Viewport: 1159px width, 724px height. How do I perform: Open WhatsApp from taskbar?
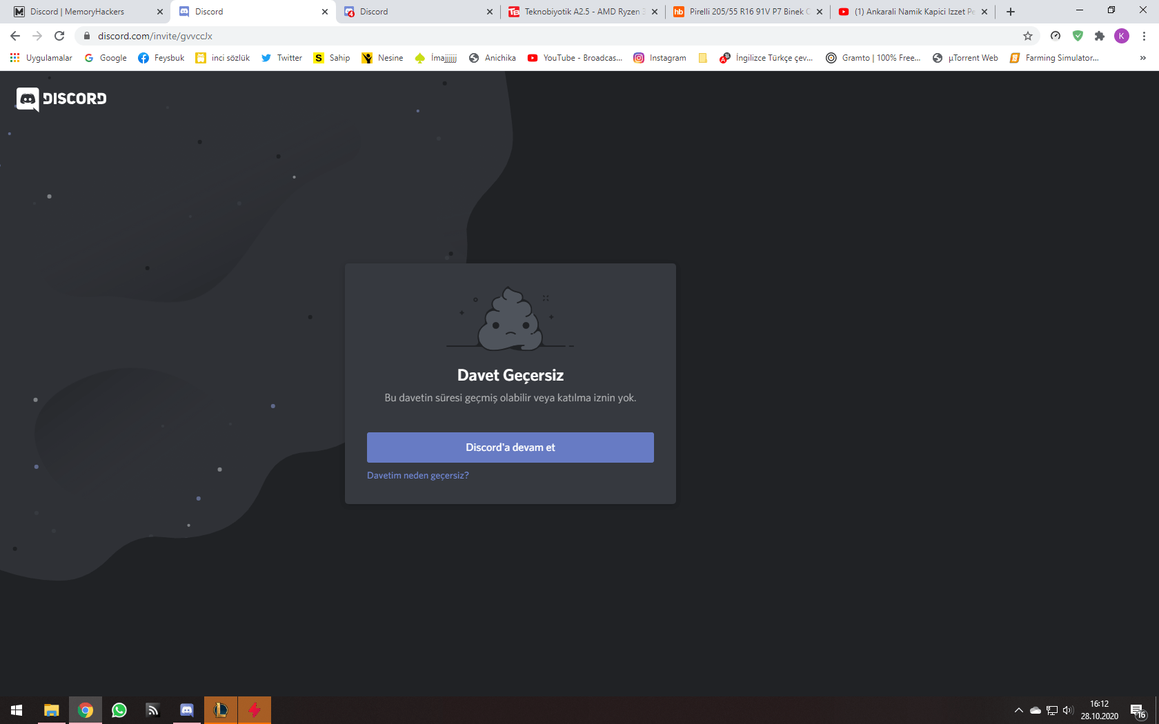119,710
